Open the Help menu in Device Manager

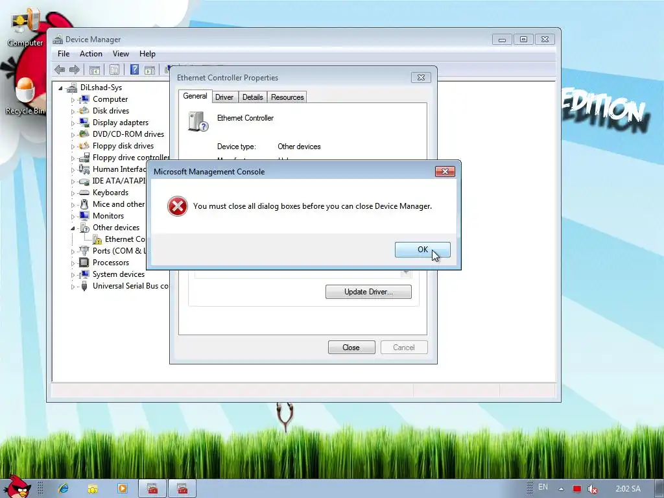(x=147, y=54)
